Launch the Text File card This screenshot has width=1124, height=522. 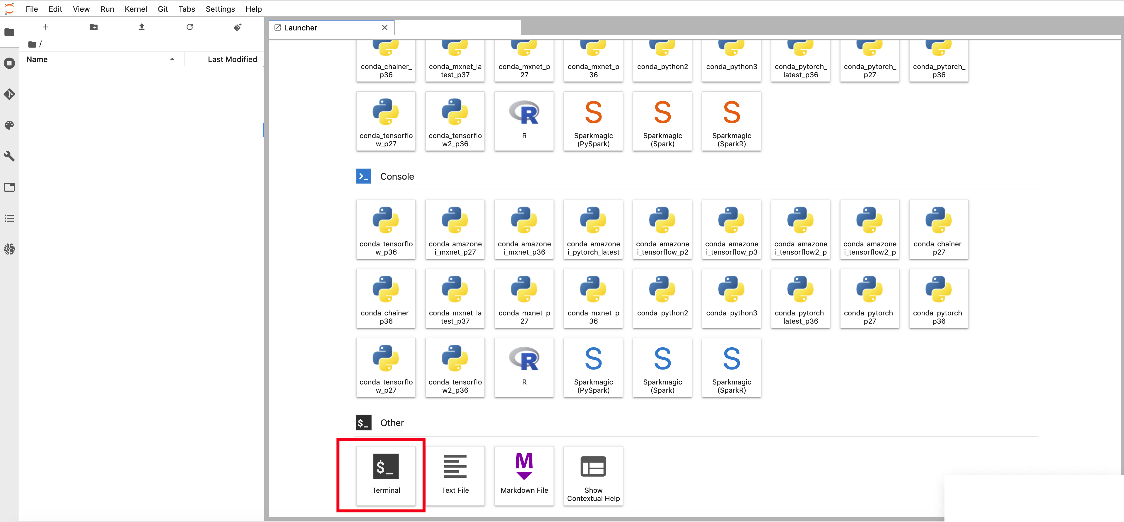(x=455, y=475)
